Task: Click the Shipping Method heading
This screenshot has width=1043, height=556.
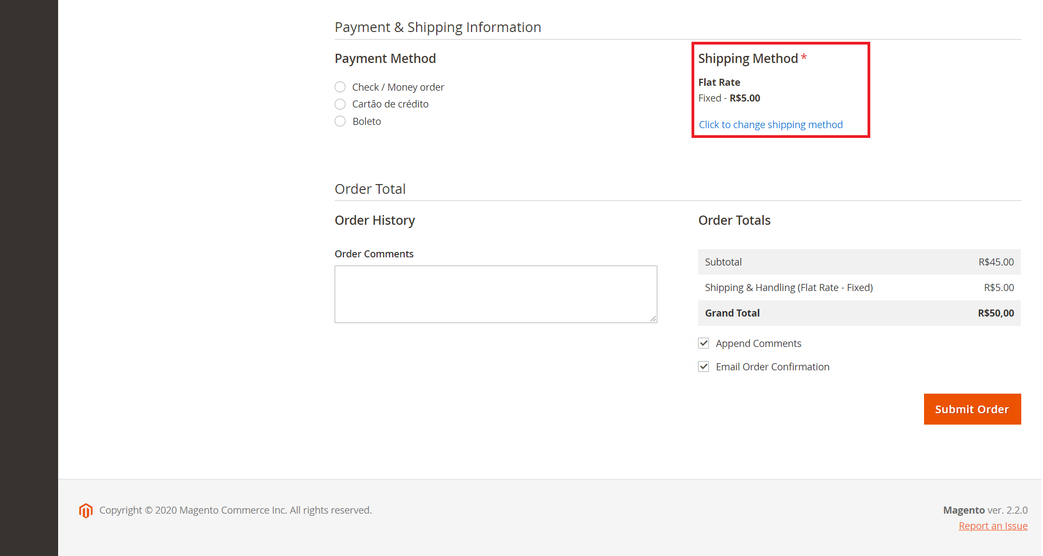Action: 748,58
